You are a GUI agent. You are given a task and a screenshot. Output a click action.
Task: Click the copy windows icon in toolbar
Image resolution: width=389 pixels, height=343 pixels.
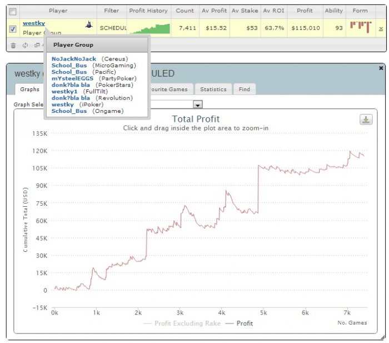(x=37, y=45)
